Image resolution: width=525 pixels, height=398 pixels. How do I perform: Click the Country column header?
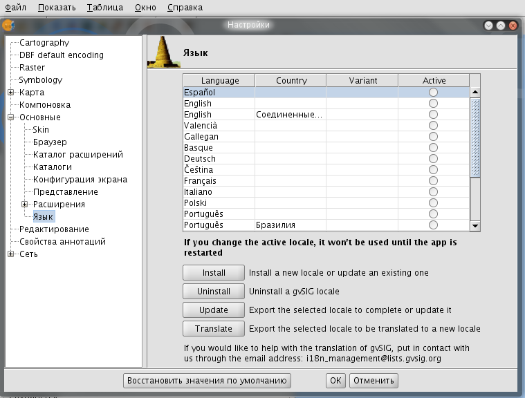pos(291,81)
